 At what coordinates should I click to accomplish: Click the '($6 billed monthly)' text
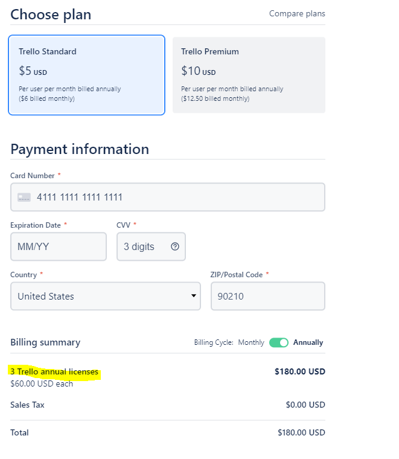pyautogui.click(x=47, y=98)
